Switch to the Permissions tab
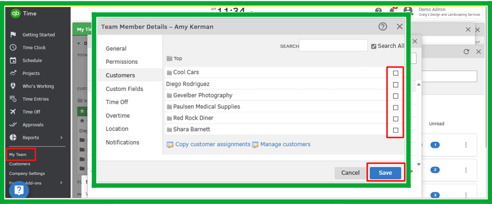This screenshot has width=492, height=204. click(x=122, y=62)
